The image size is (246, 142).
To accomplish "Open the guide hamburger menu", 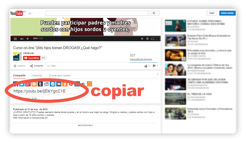I will click(x=30, y=14).
